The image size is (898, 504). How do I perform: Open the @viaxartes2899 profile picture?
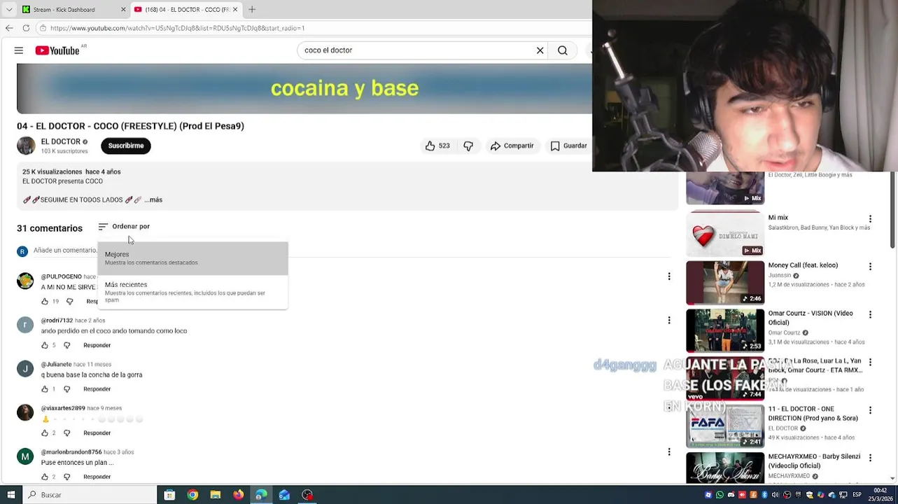tap(25, 412)
